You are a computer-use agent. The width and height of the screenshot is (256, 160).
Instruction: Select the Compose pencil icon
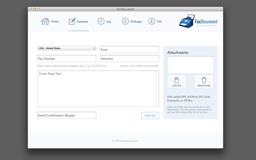point(72,21)
